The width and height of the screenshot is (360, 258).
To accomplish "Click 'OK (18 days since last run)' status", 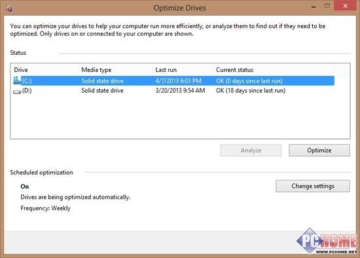I will click(251, 91).
